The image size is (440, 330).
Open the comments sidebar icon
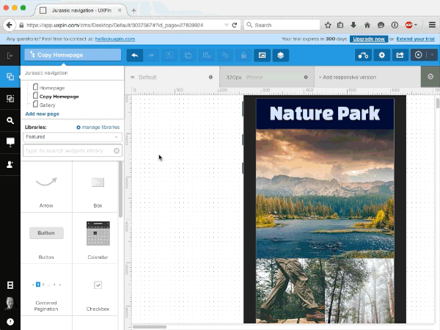click(10, 142)
